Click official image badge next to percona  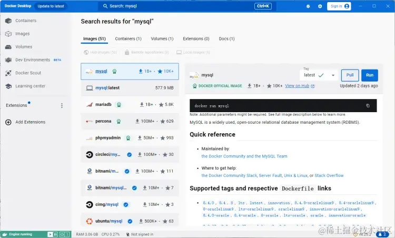click(118, 122)
